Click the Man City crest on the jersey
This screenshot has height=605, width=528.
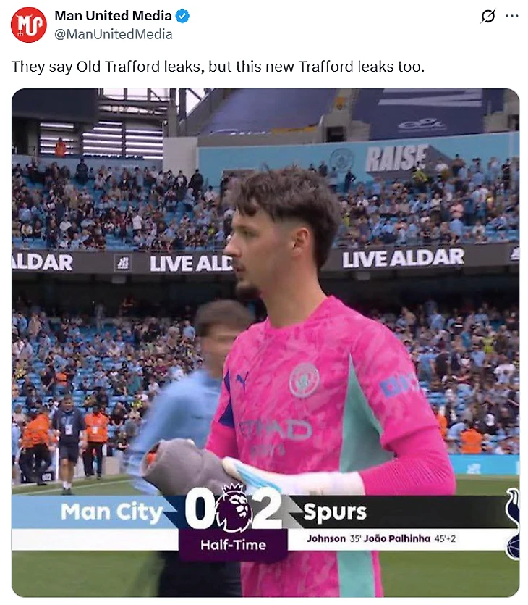pyautogui.click(x=305, y=380)
